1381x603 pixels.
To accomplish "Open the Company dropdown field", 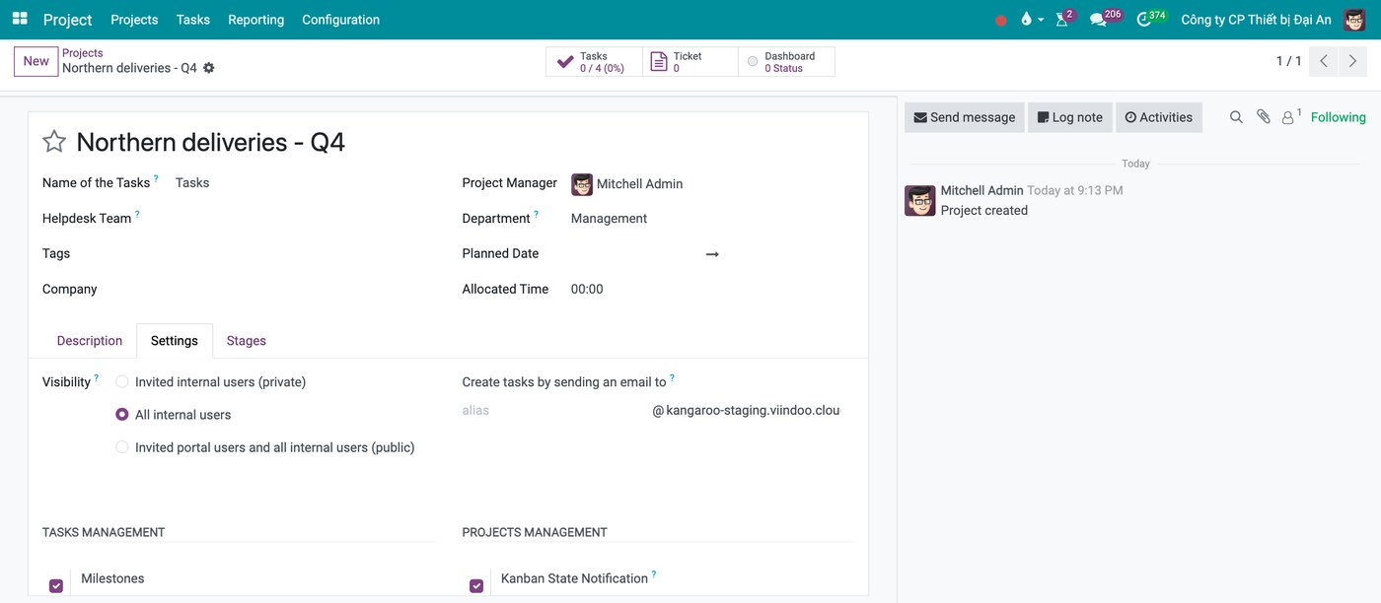I will [305, 289].
